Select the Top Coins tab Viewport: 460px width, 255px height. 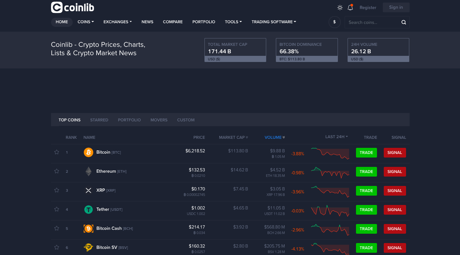coord(69,120)
